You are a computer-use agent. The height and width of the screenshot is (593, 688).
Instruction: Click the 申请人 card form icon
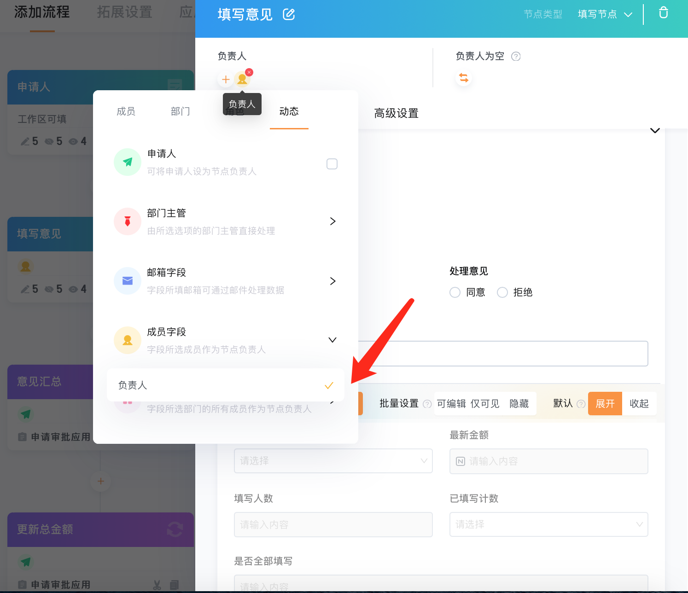click(175, 86)
